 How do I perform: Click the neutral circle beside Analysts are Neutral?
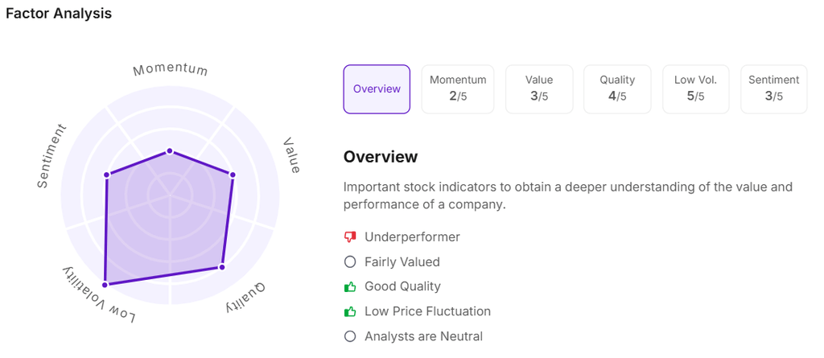(x=350, y=337)
